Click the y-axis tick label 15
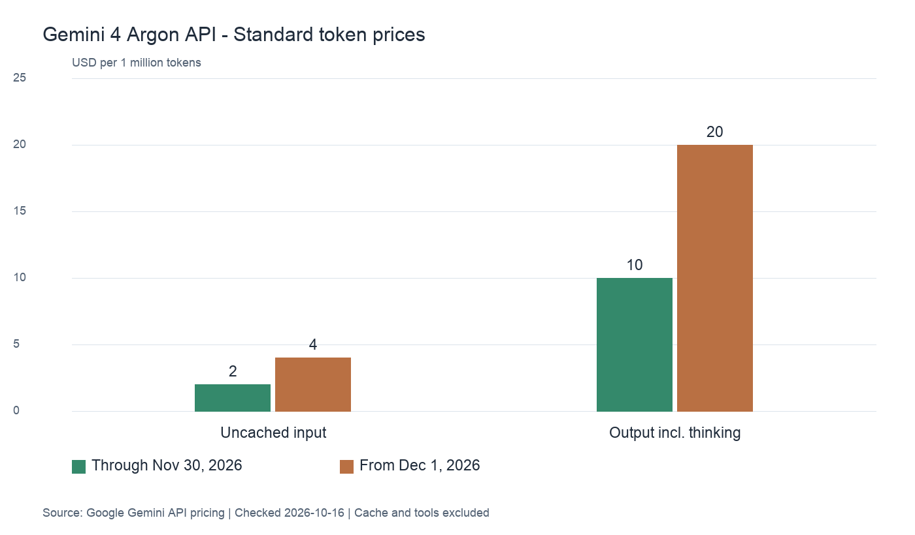This screenshot has height=535, width=915. [x=20, y=211]
